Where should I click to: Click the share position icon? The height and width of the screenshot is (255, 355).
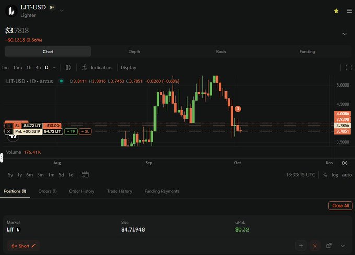tap(329, 246)
